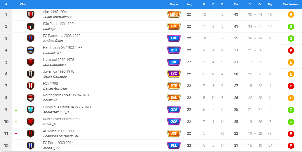Open FC Barcelona 2008-2012 club link
This screenshot has height=152, width=302.
pyautogui.click(x=62, y=36)
